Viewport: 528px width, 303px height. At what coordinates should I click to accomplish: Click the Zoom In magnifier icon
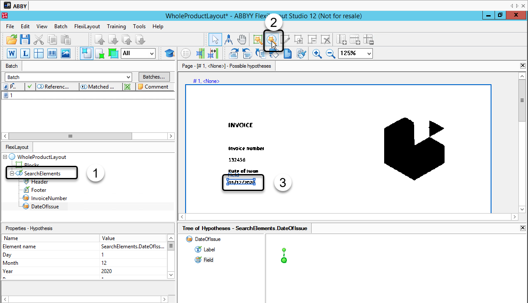[317, 53]
